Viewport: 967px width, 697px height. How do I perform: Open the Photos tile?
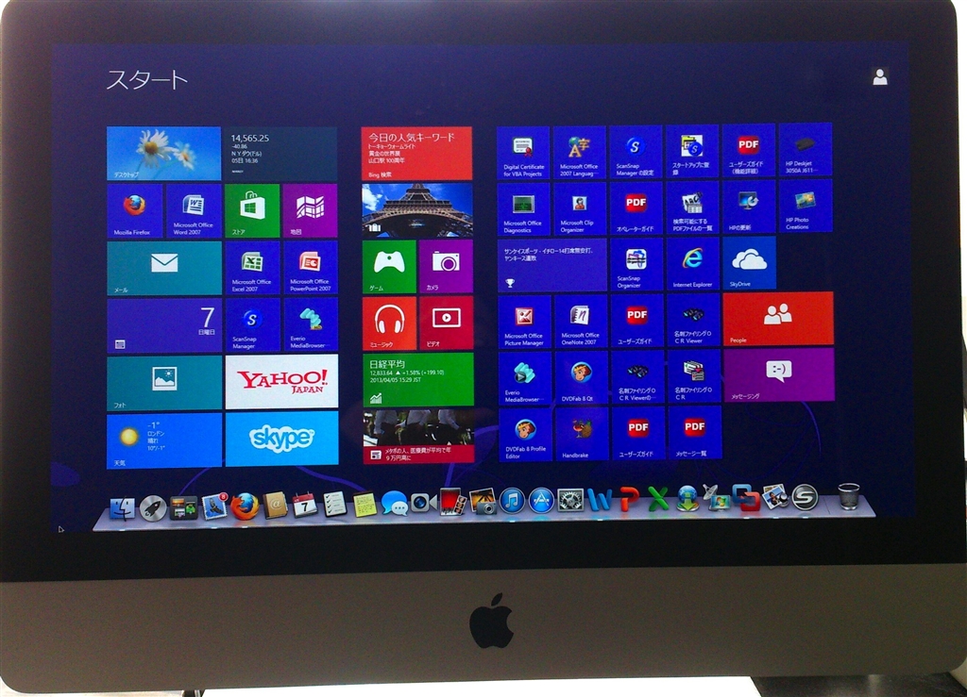pyautogui.click(x=164, y=382)
